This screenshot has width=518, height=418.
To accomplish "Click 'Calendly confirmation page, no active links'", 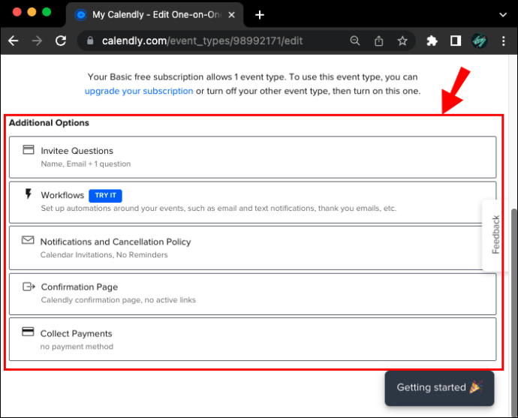I will [119, 299].
